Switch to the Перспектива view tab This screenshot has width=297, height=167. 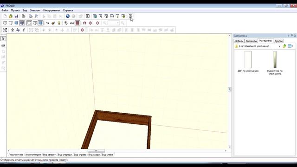click(16, 154)
